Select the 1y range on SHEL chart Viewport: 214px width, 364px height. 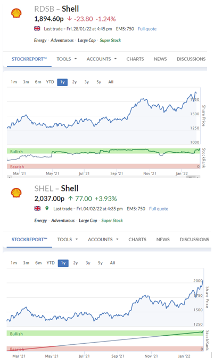pyautogui.click(x=63, y=263)
